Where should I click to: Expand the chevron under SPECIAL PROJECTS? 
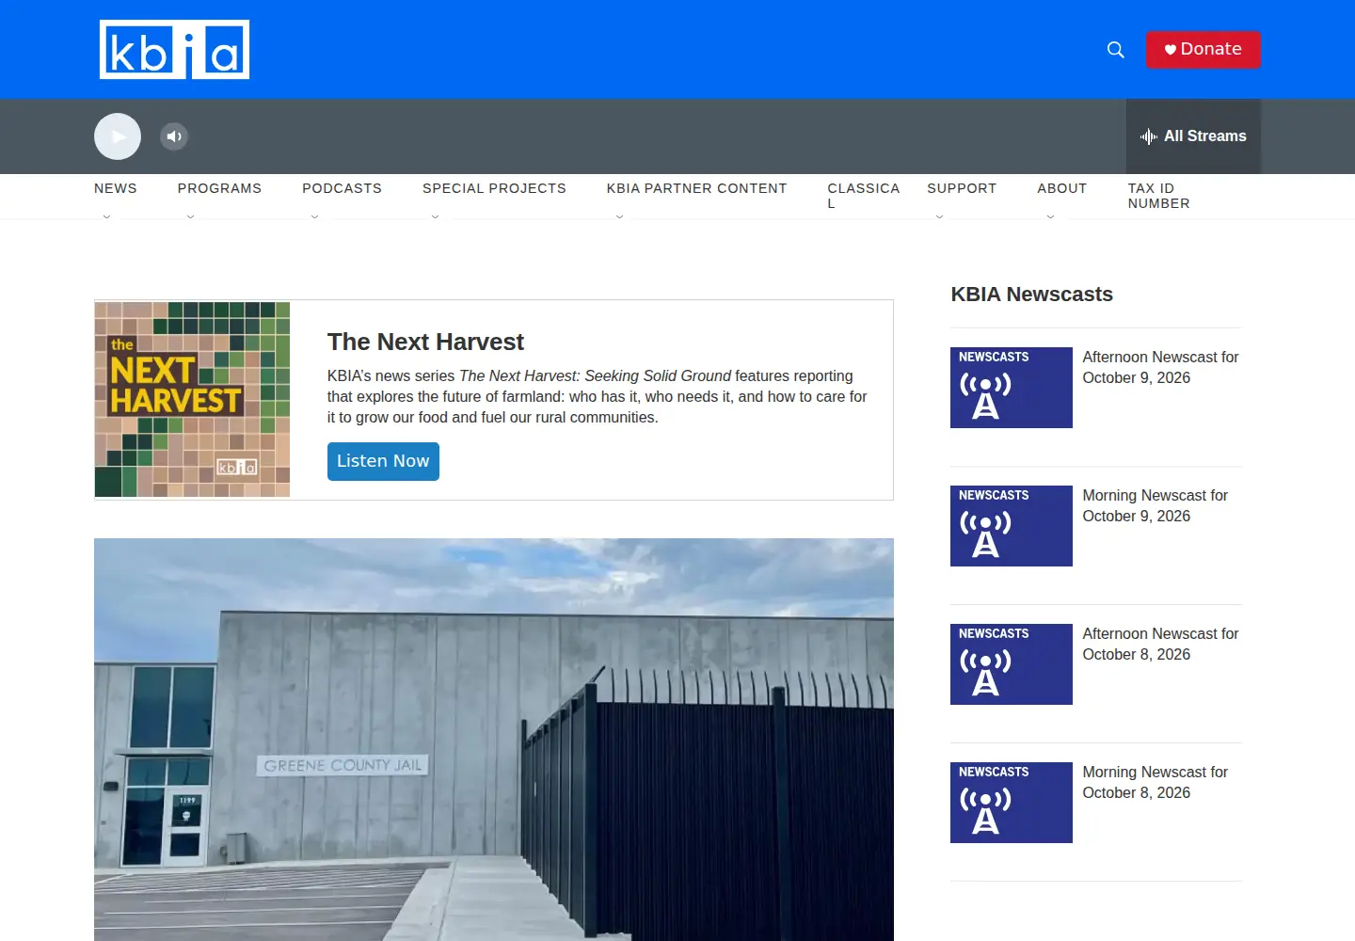pyautogui.click(x=435, y=215)
